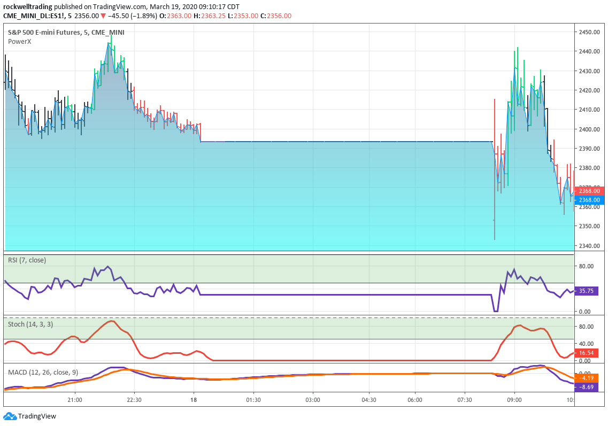Click the TradingView cloud logo icon

tap(10, 416)
